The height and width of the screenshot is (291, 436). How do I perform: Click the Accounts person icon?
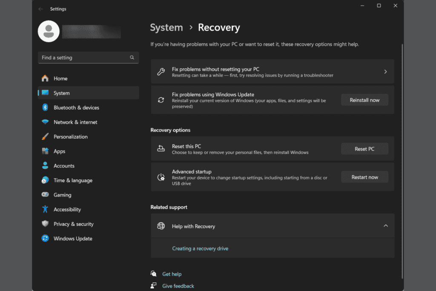click(45, 166)
